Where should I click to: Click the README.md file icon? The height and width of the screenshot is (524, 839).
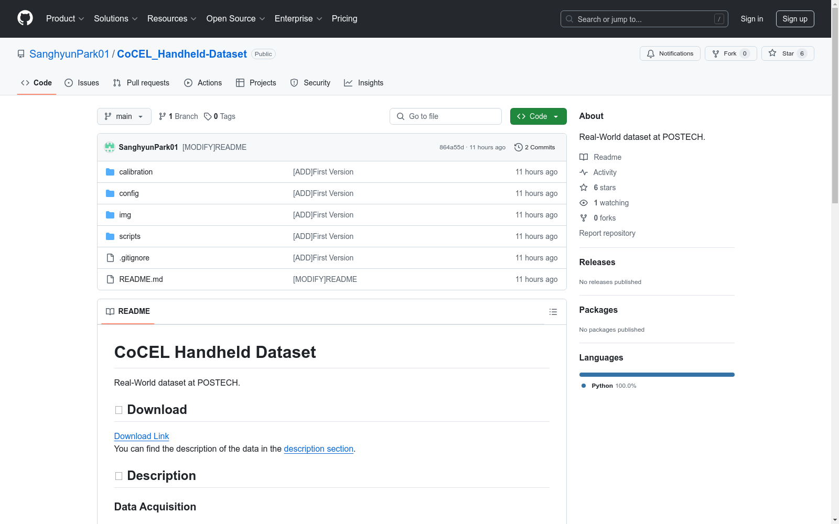(110, 279)
